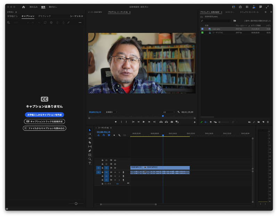Viewport: 278px width, 217px height.
Task: Mute audio track A1 with M button
Action: (115, 172)
